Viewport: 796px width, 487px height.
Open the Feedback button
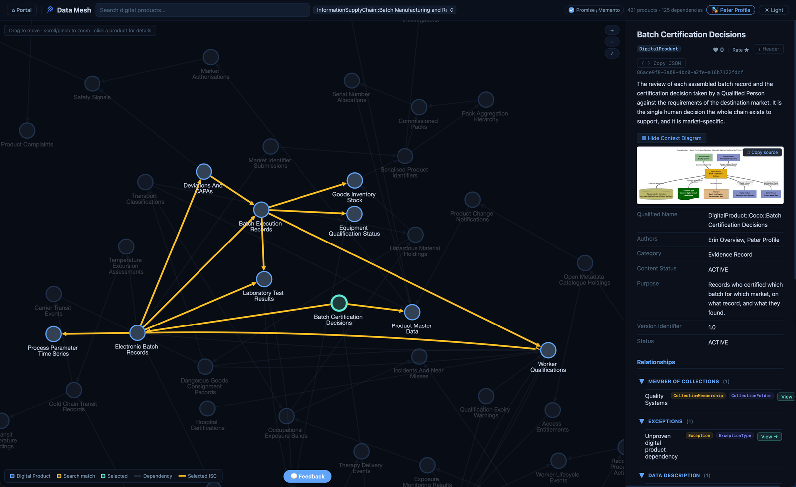click(307, 476)
